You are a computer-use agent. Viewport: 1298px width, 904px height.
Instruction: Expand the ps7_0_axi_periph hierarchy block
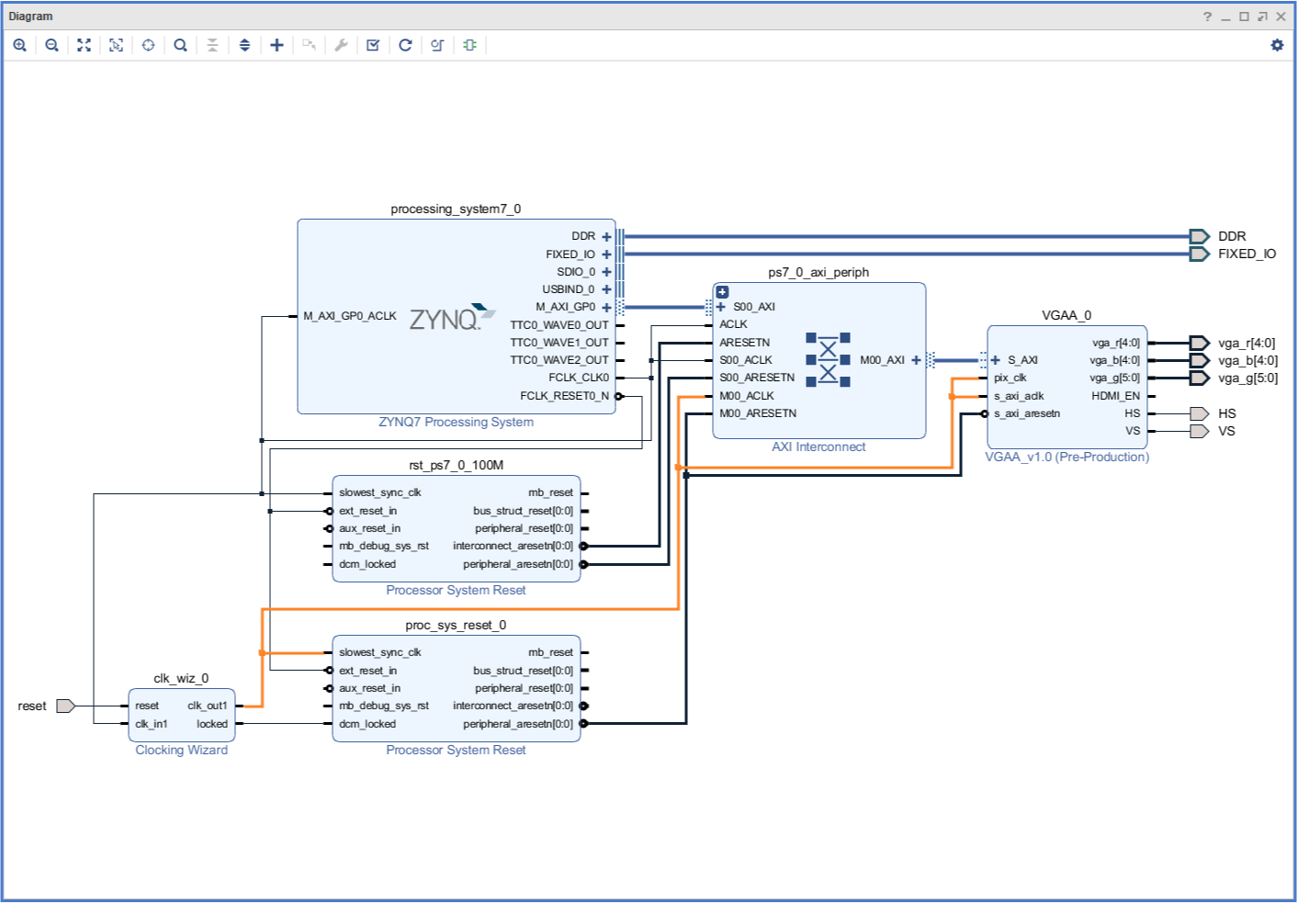[x=722, y=291]
